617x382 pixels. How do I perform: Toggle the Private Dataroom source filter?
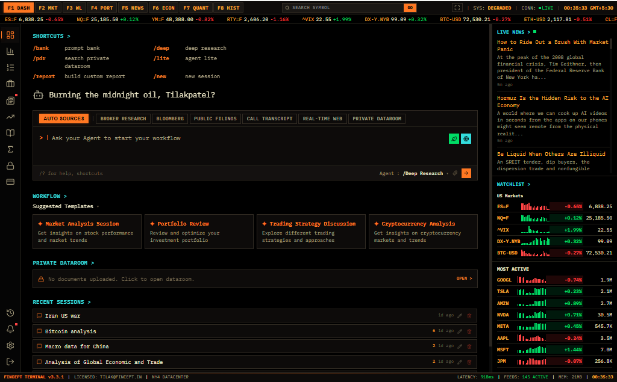377,119
